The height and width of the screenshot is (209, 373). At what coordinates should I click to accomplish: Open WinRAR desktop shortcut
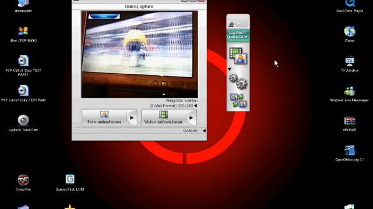(350, 123)
